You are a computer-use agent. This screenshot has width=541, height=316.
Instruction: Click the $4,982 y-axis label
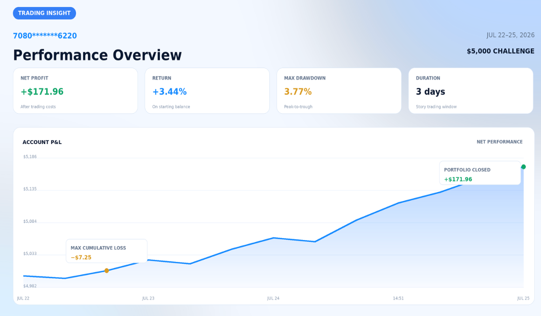30,286
